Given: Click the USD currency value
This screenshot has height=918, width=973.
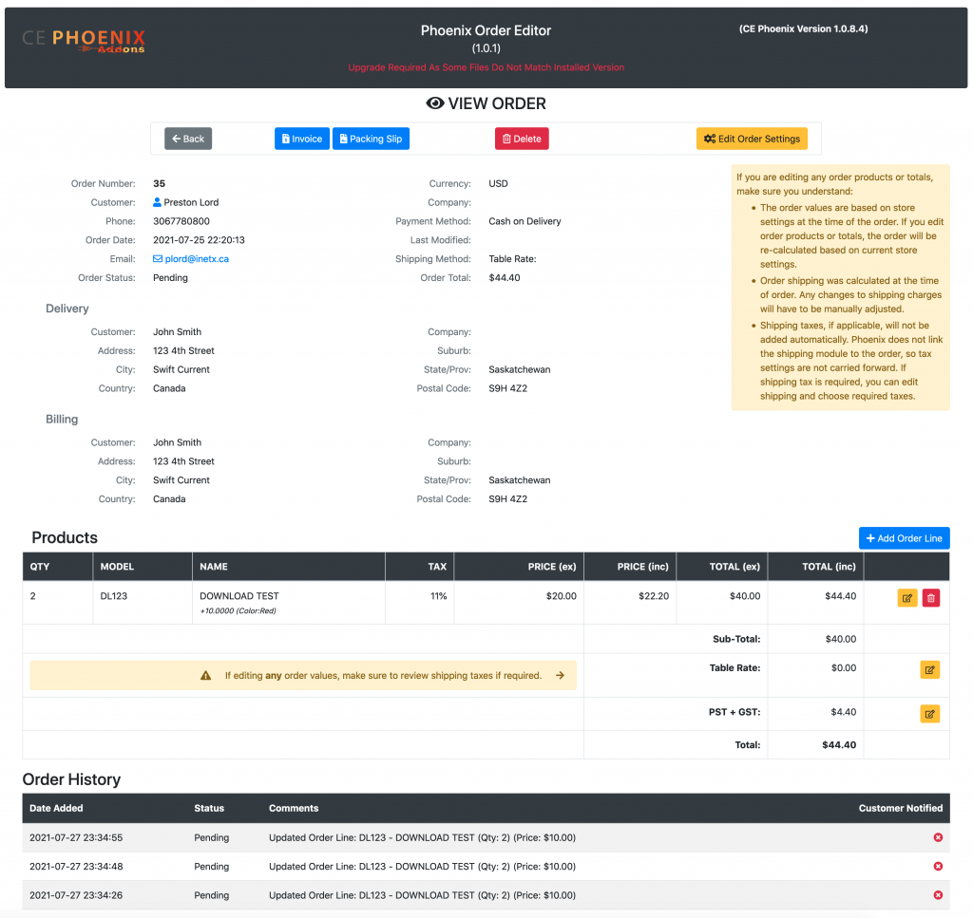Looking at the screenshot, I should coord(498,183).
